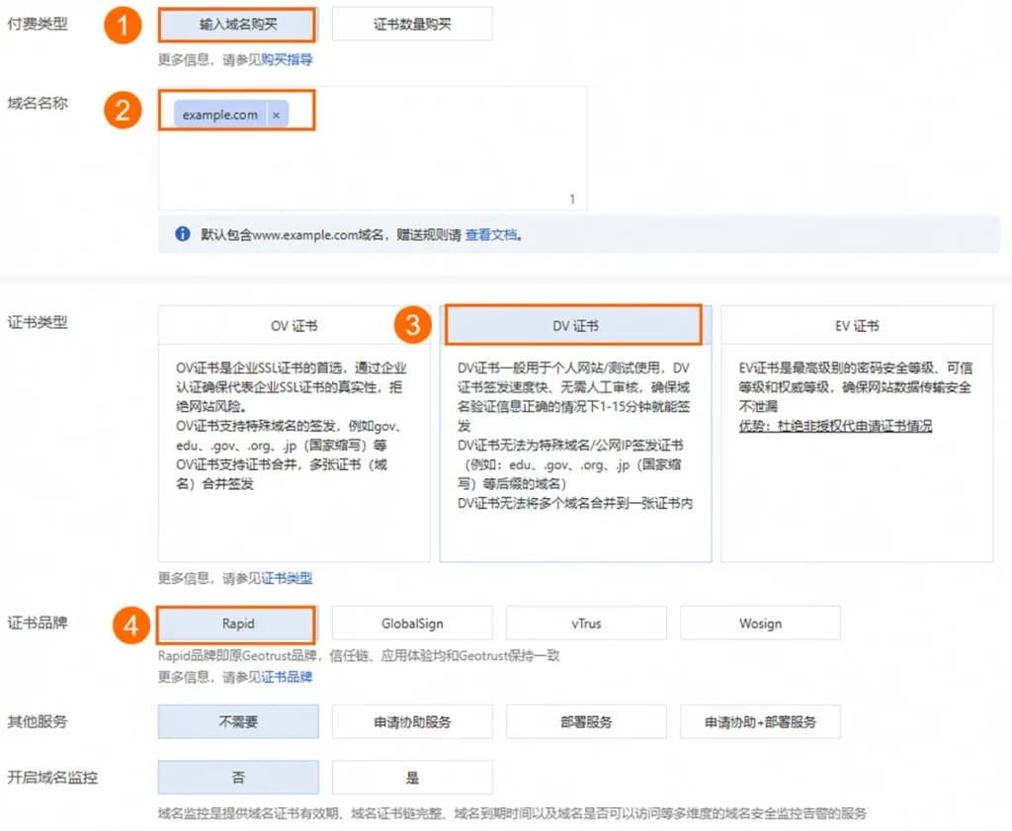Select 部署服务 option

click(586, 721)
